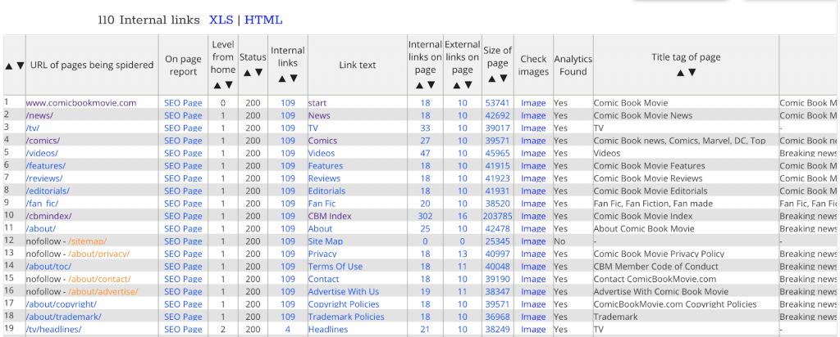Sort Size of page descending arrow

point(504,79)
